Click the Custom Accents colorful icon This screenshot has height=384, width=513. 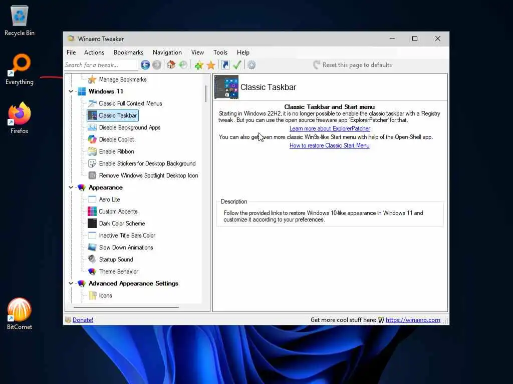click(x=92, y=211)
